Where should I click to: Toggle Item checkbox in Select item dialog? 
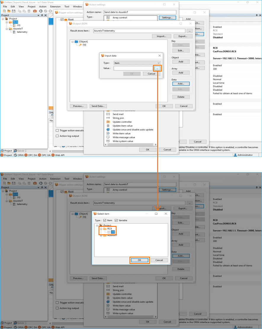click(x=105, y=220)
